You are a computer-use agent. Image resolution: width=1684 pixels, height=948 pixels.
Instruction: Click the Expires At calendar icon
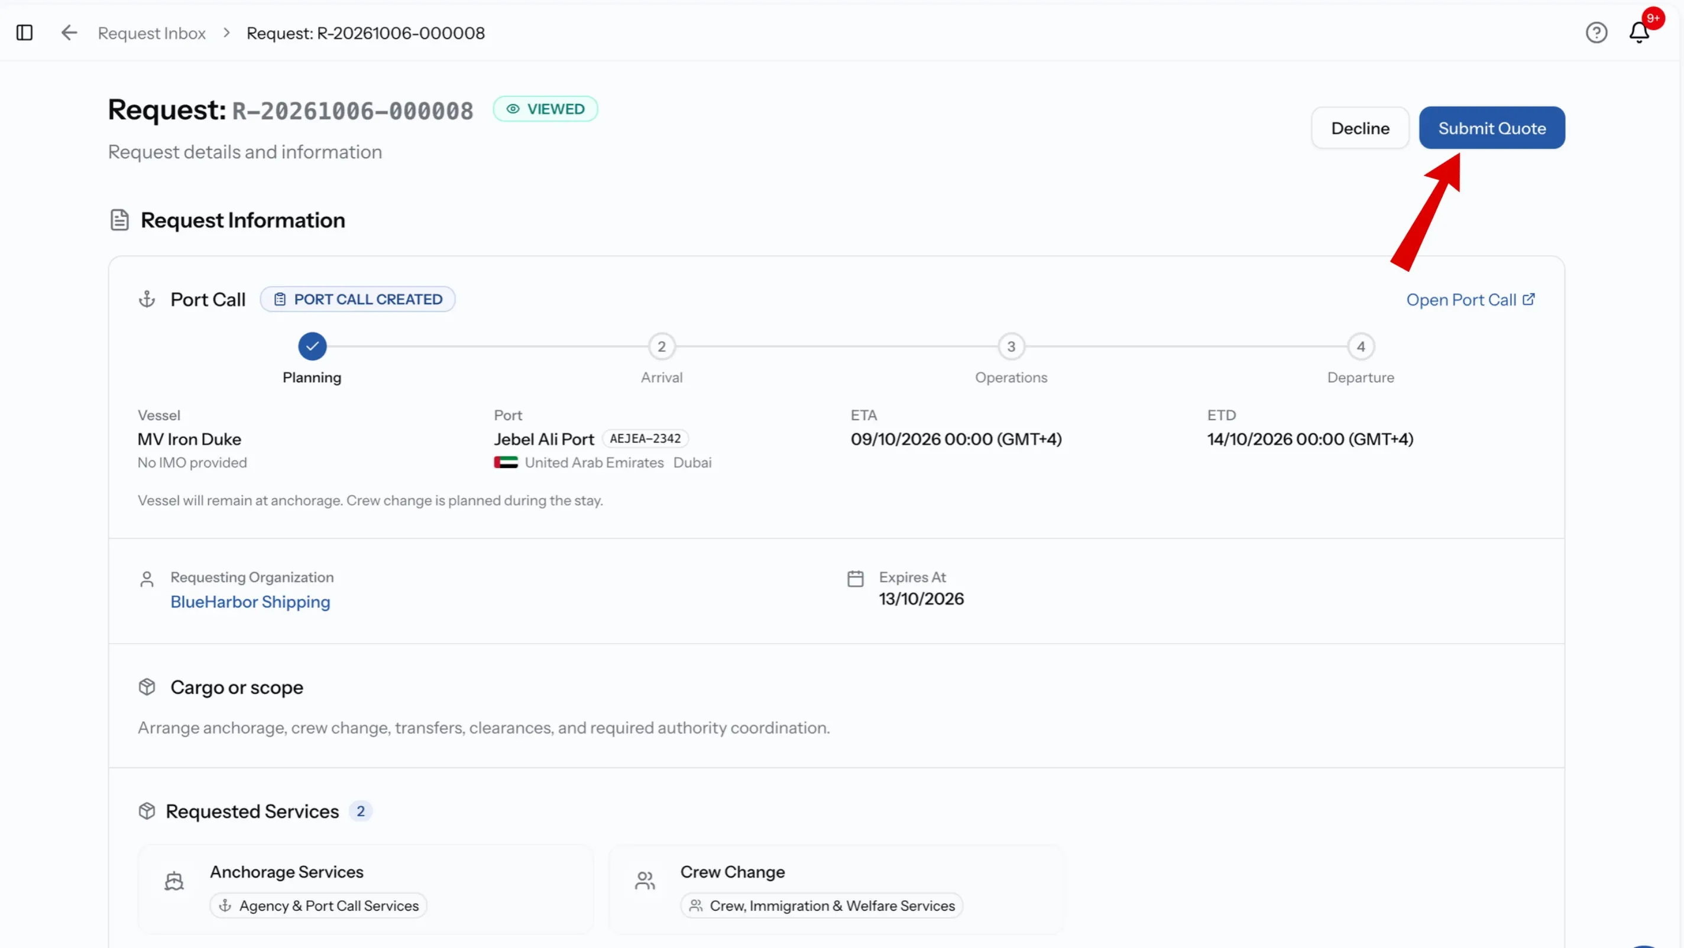pos(855,579)
